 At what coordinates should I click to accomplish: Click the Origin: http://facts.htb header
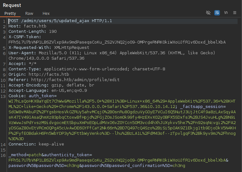pyautogui.click(x=39, y=74)
